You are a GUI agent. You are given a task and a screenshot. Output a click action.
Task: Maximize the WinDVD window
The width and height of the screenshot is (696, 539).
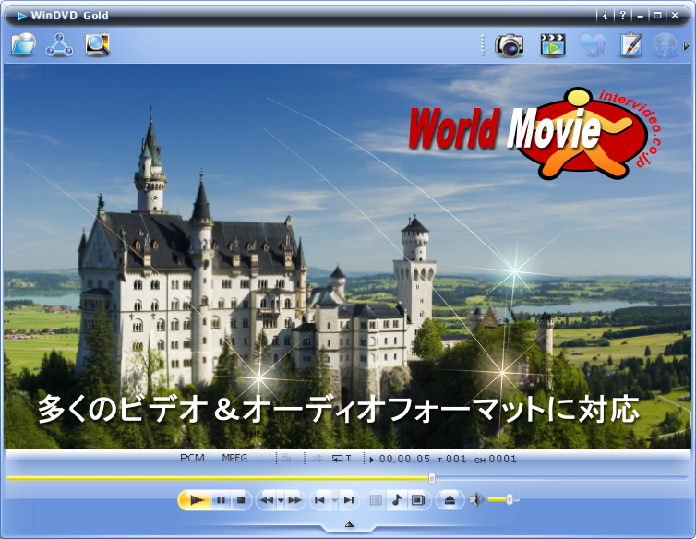coord(657,16)
